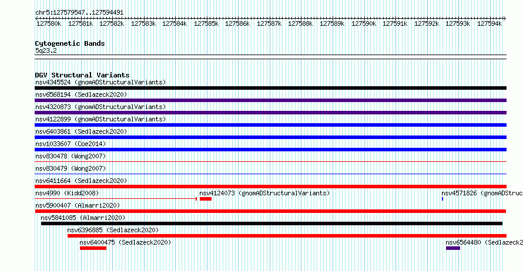
Task: Open nsv5900407 (Almarri2020) label
Action: 78,205
